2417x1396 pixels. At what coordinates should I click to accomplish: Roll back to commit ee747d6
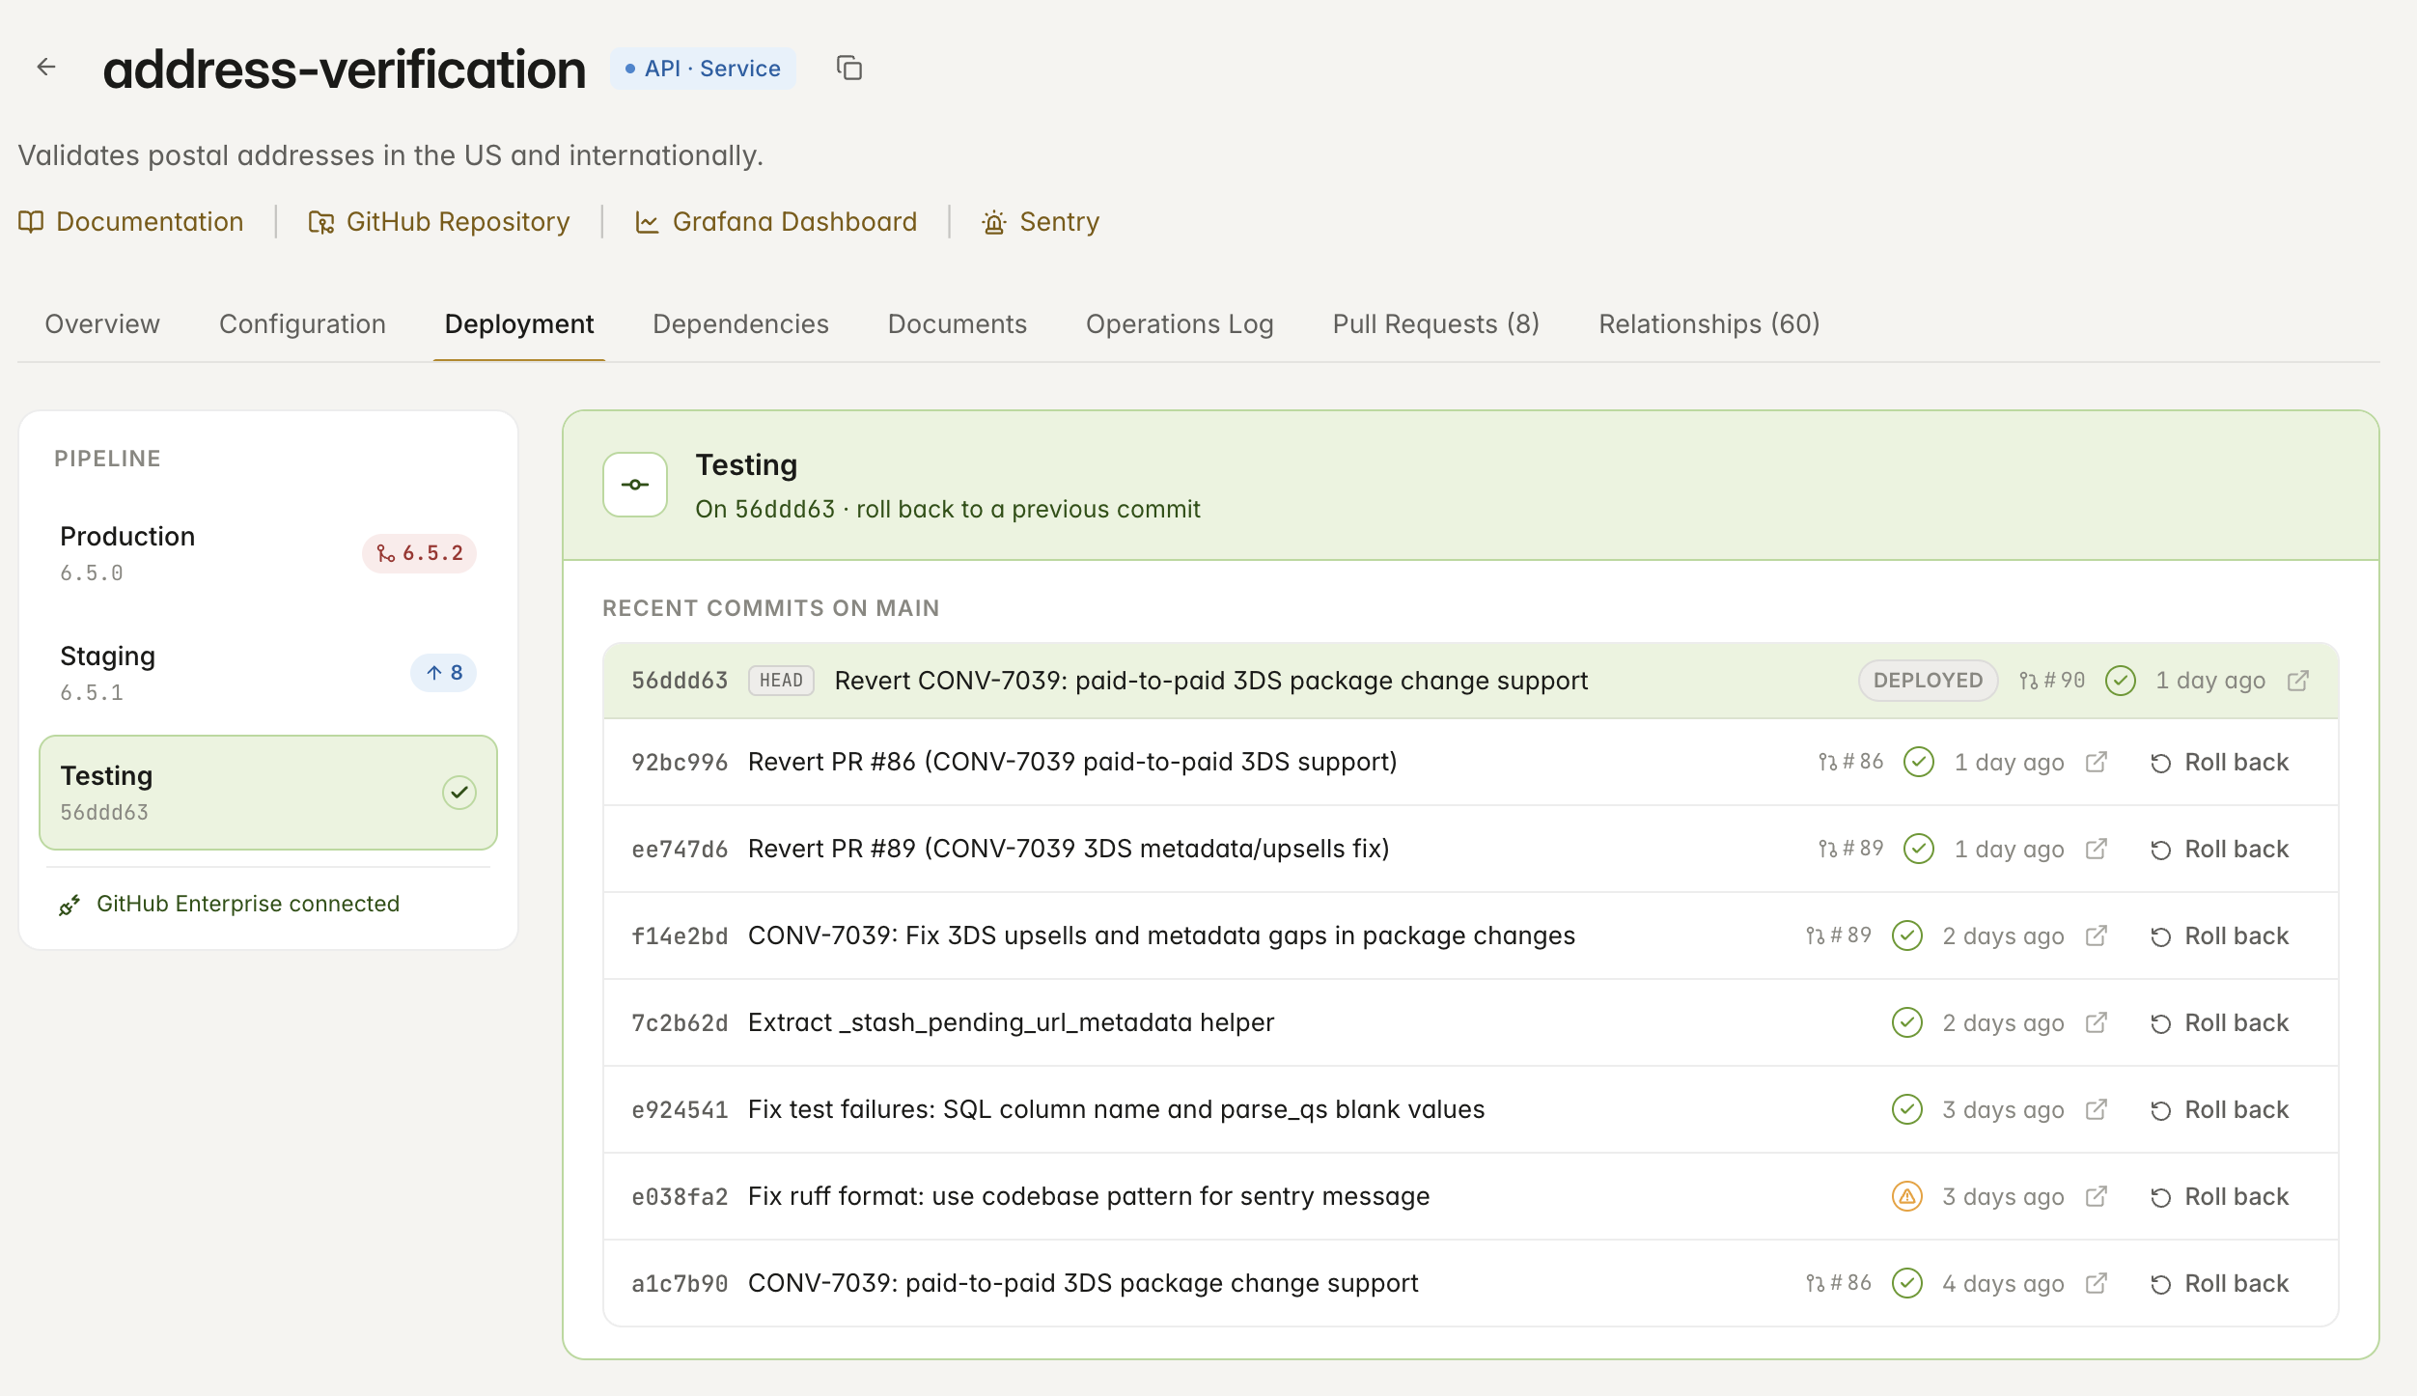(2219, 850)
